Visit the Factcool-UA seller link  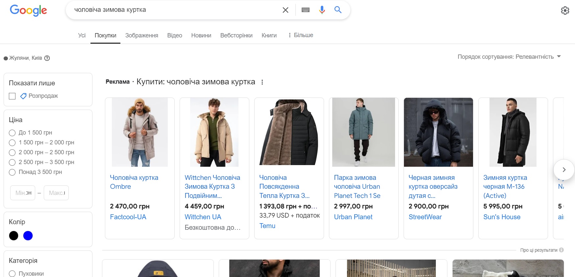pyautogui.click(x=128, y=217)
